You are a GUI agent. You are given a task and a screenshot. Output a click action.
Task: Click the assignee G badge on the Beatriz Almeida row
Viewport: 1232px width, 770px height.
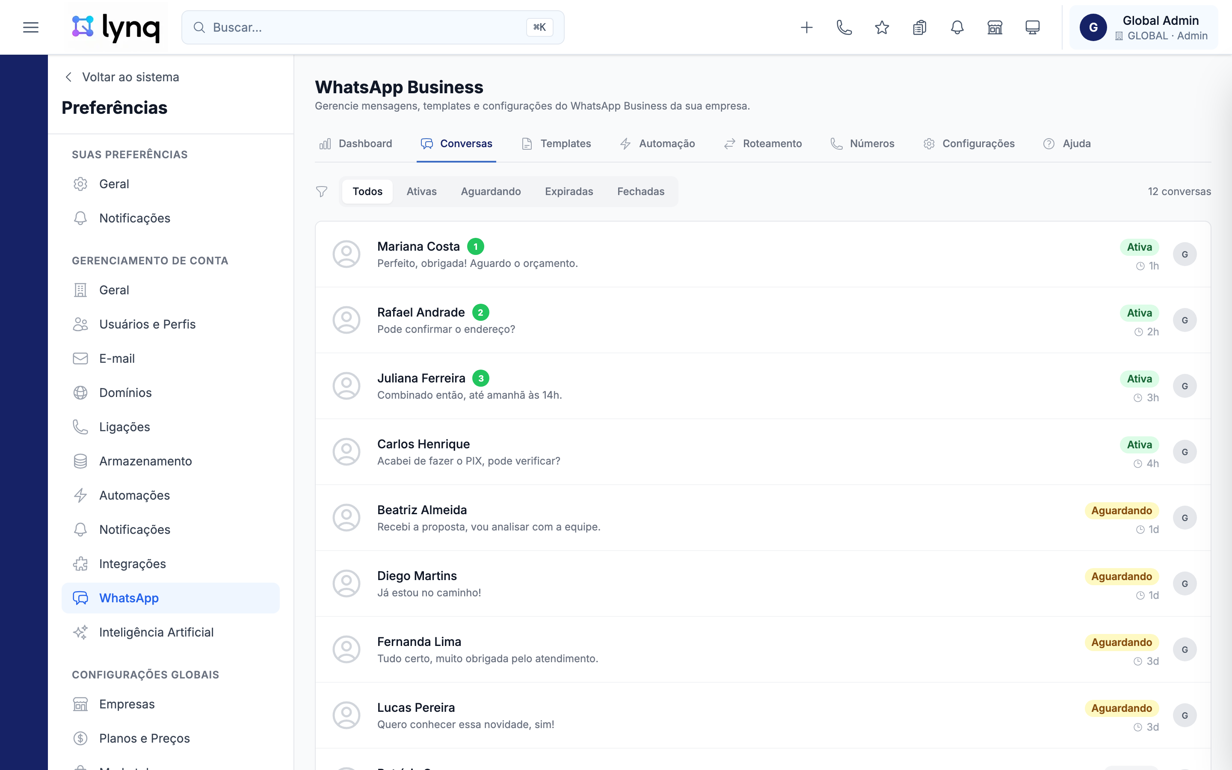1185,518
